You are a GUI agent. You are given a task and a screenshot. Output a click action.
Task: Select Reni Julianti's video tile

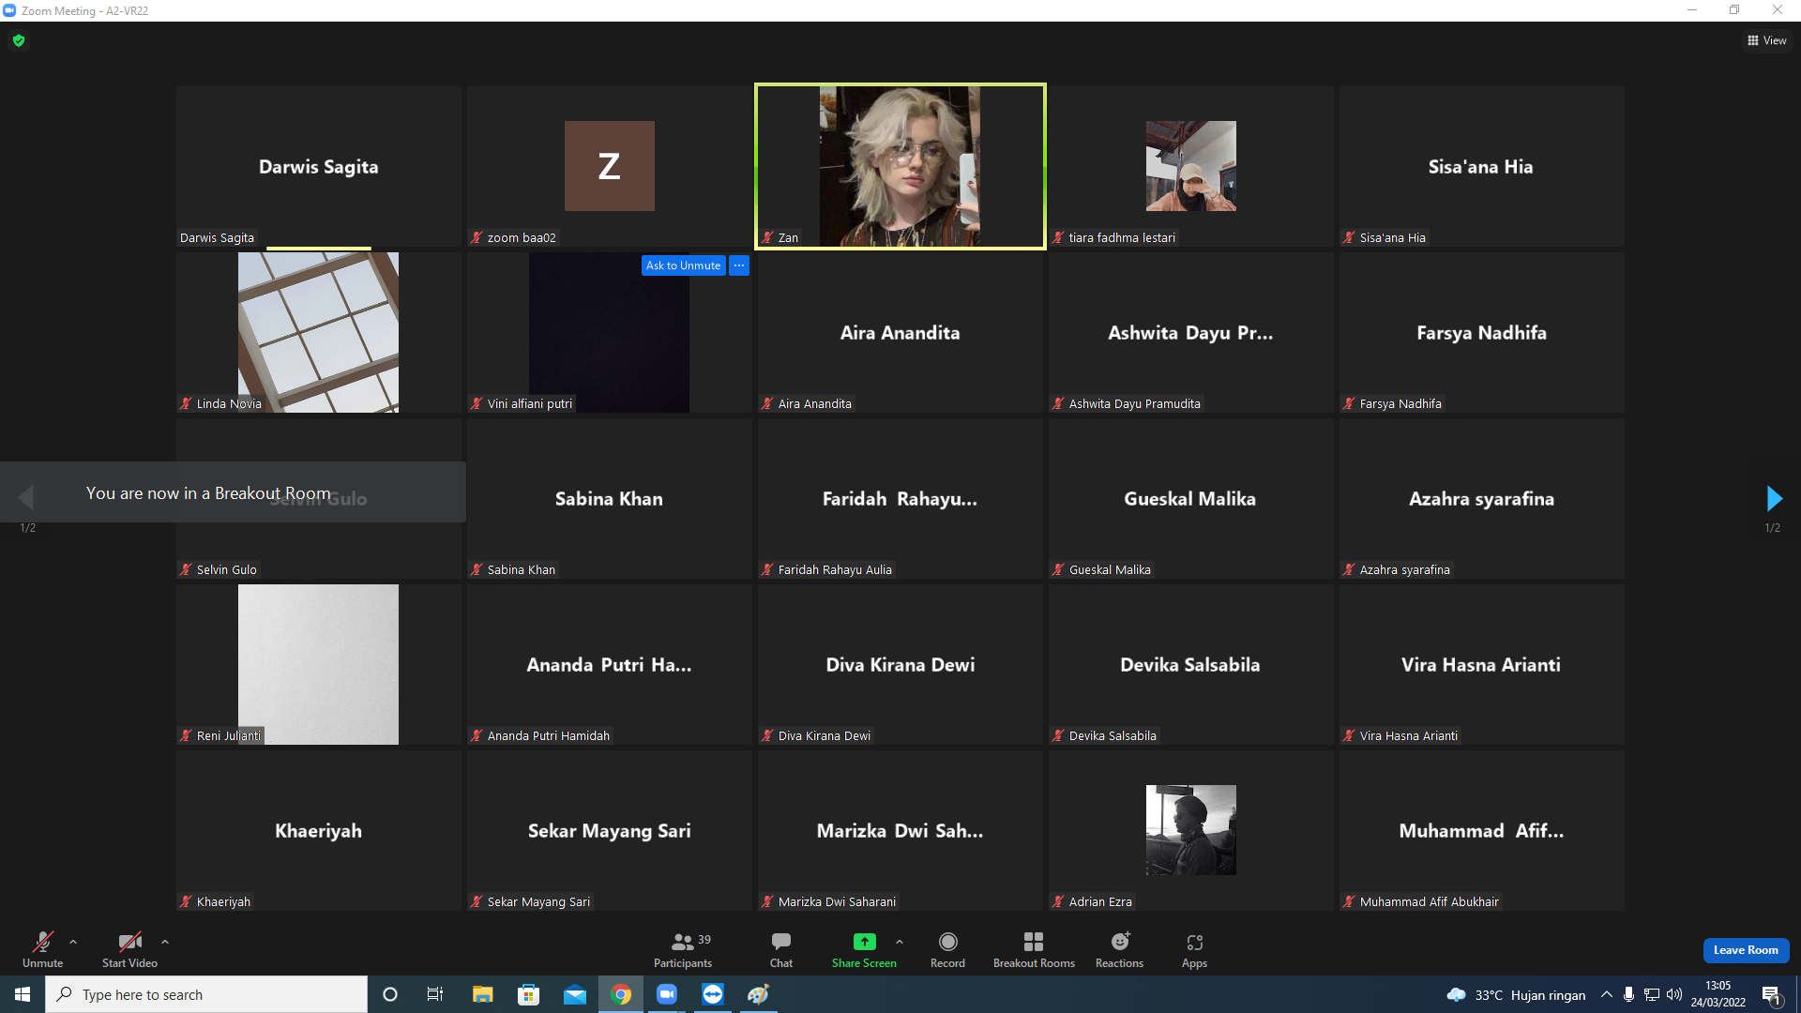(318, 664)
